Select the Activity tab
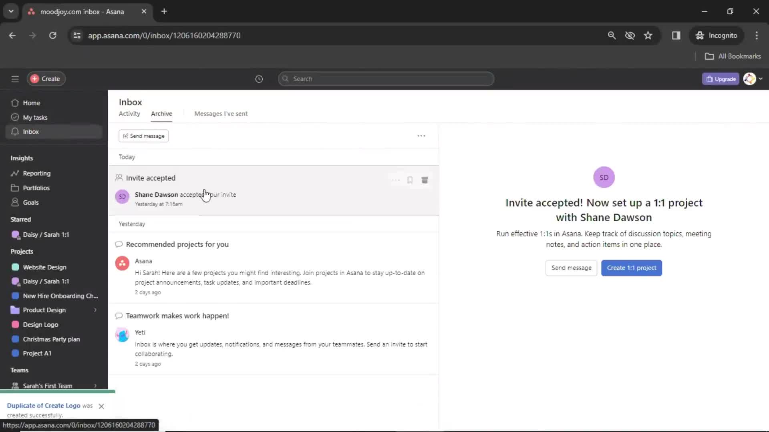This screenshot has width=769, height=432. [129, 114]
